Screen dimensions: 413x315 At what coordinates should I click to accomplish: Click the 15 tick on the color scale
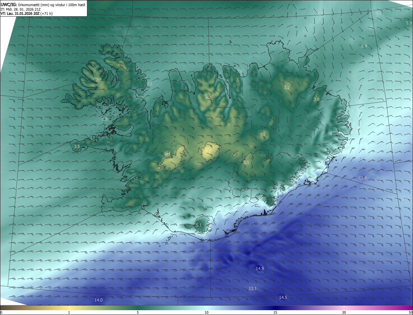[275, 312]
